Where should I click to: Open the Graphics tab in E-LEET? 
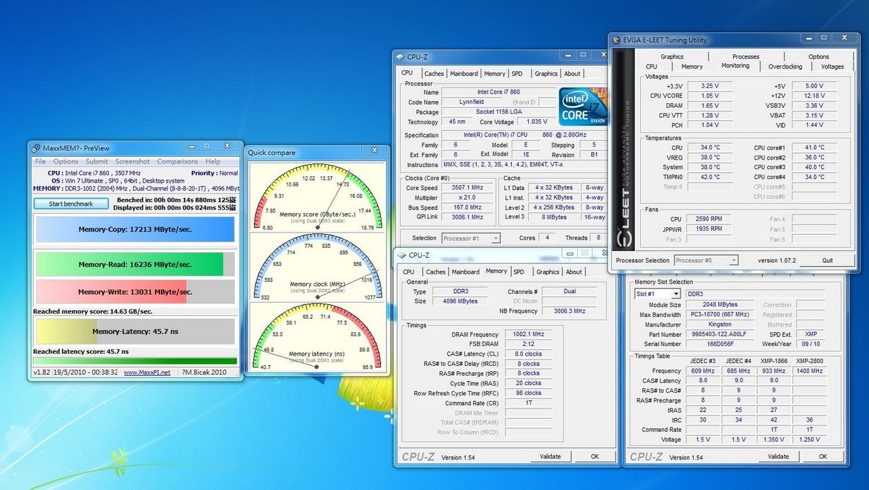(x=672, y=57)
